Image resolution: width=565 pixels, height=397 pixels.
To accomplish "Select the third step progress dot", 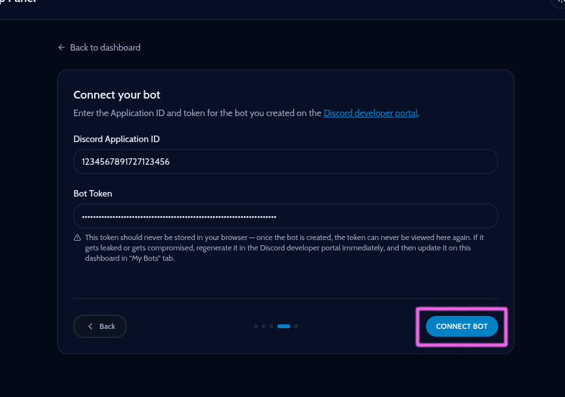I will coord(271,326).
